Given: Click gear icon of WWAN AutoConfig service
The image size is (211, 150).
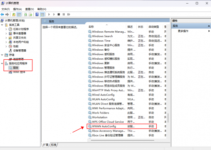Looking at the screenshot, I should (90, 126).
